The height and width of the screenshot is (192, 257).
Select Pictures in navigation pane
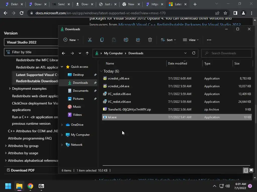pos(78,98)
